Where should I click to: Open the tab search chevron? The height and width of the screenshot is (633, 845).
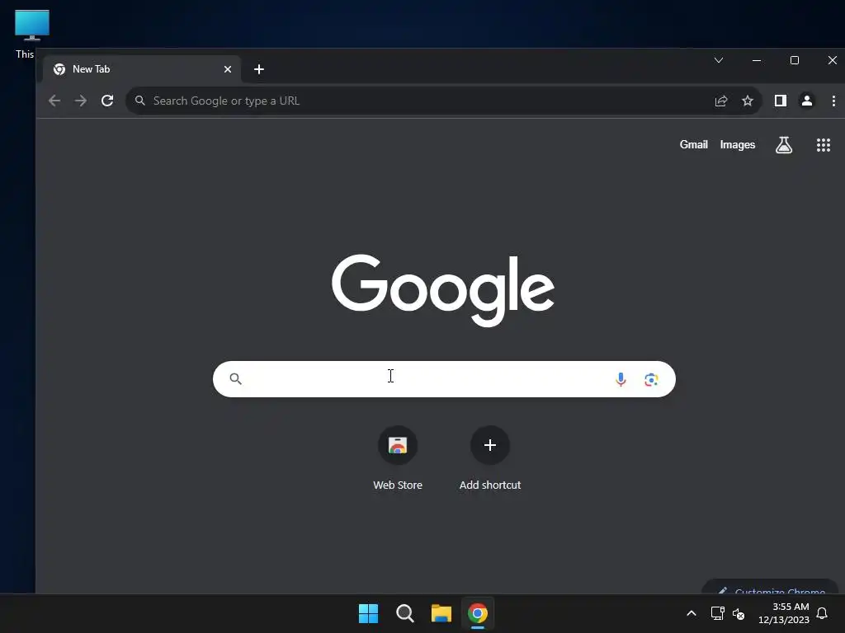point(719,60)
